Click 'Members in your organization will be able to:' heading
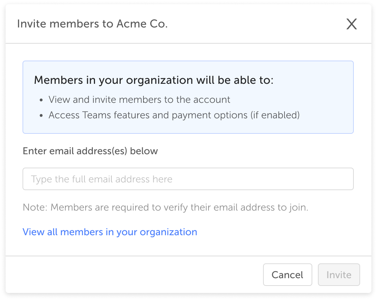This screenshot has width=377, height=300. point(154,80)
